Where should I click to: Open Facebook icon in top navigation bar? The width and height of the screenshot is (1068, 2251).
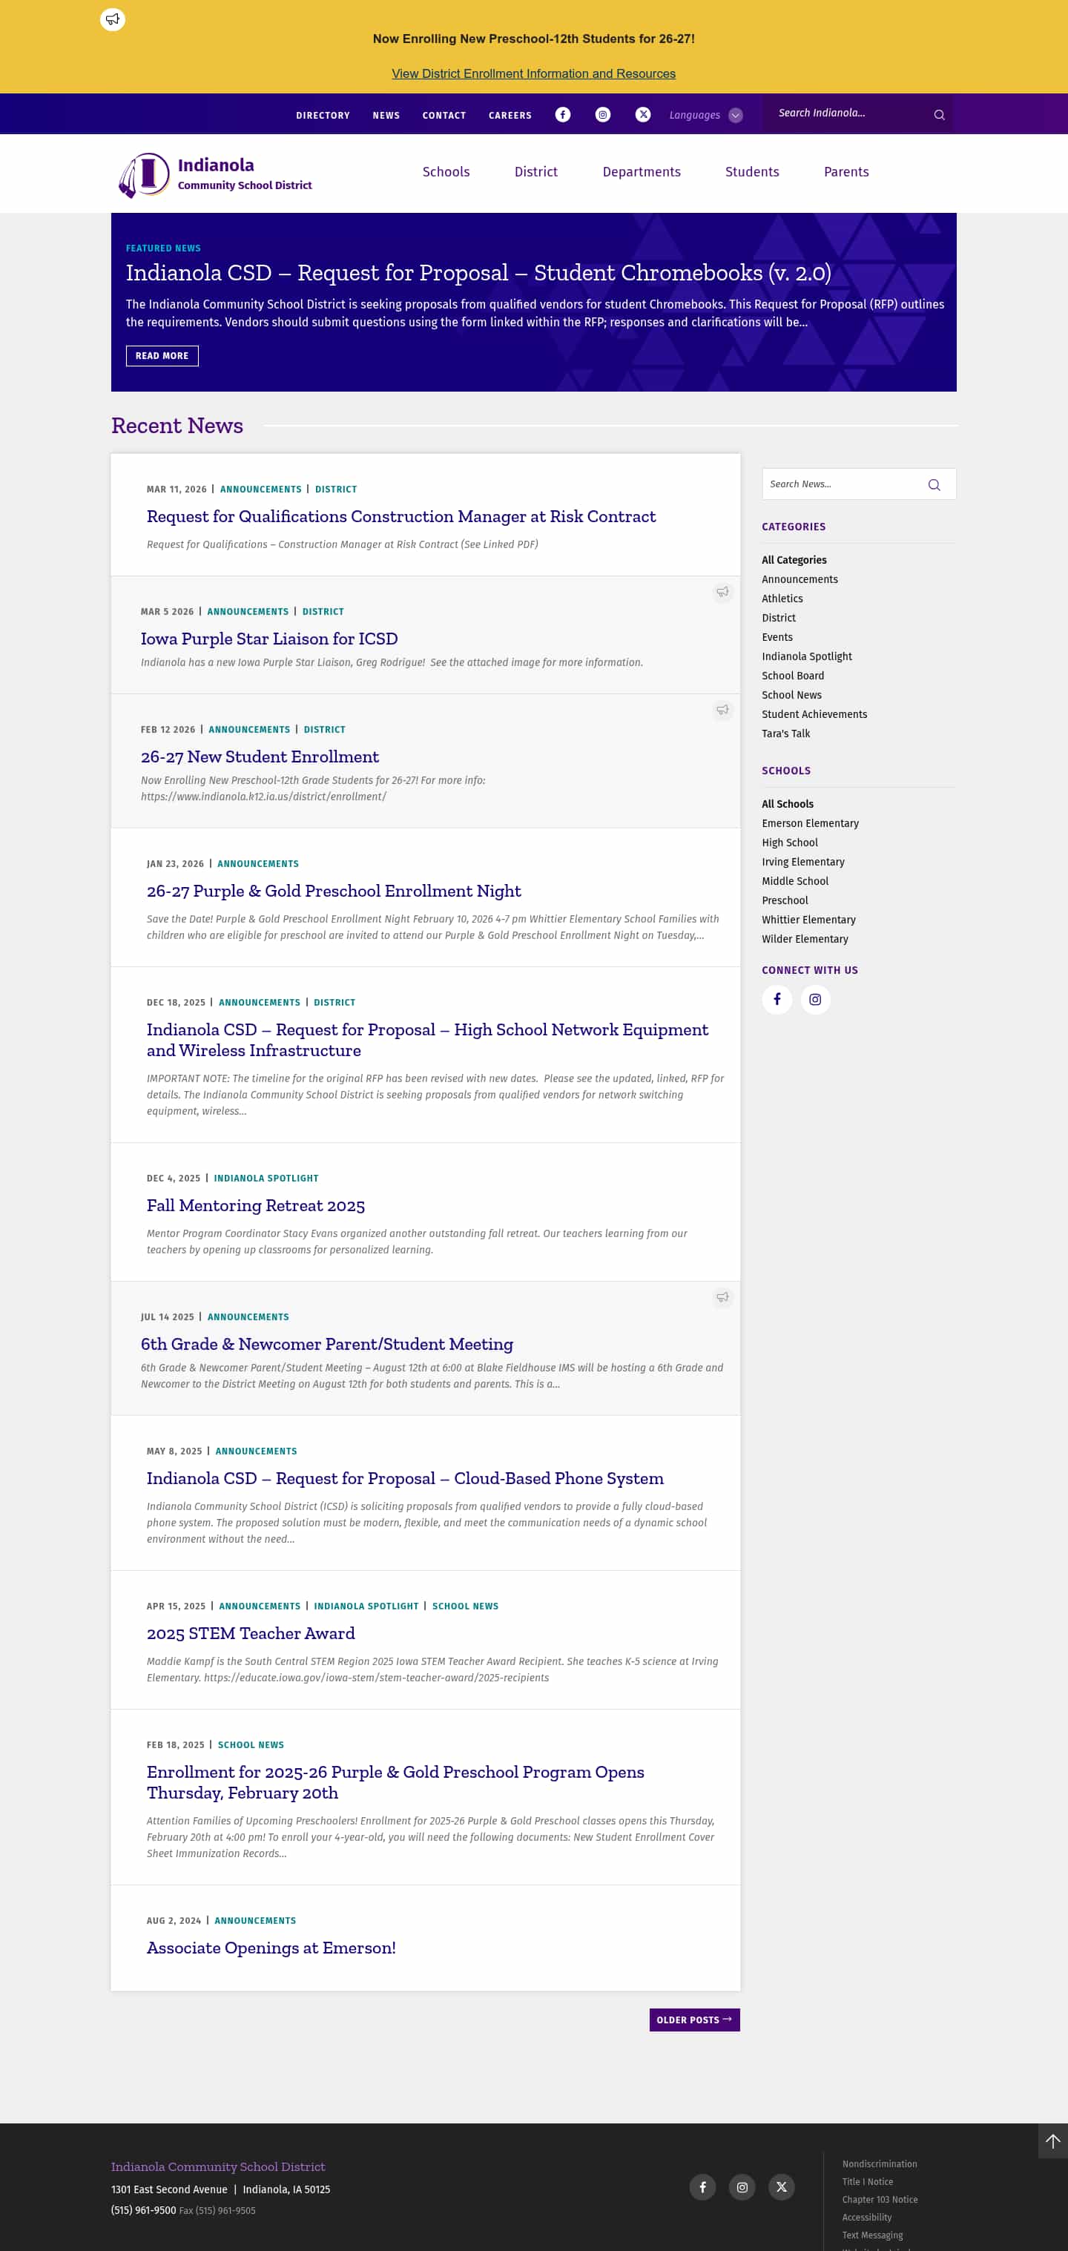563,114
